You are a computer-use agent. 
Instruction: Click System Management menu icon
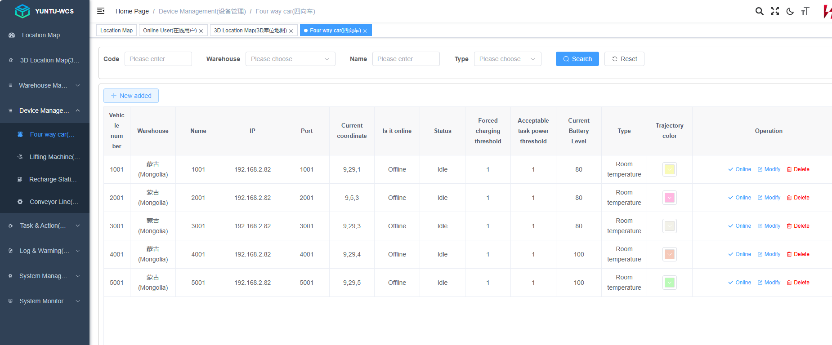(11, 276)
